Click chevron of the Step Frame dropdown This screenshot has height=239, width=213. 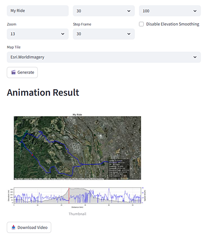click(x=129, y=34)
